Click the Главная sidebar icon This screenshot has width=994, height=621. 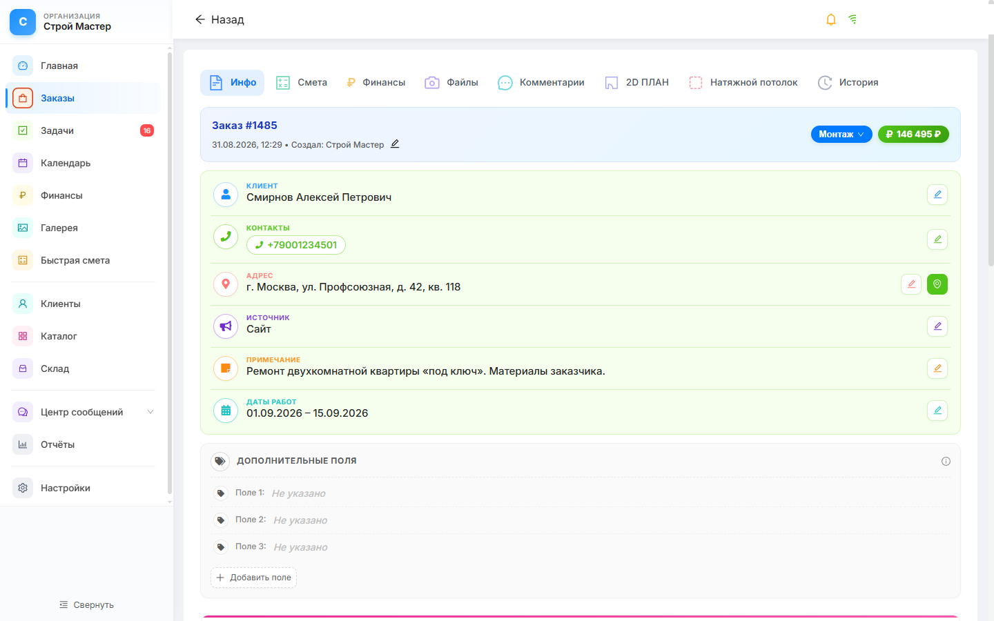pyautogui.click(x=23, y=66)
